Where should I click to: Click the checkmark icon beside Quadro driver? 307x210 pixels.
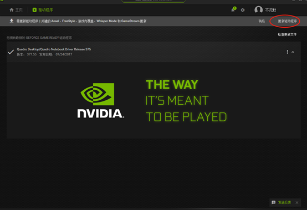pyautogui.click(x=11, y=52)
